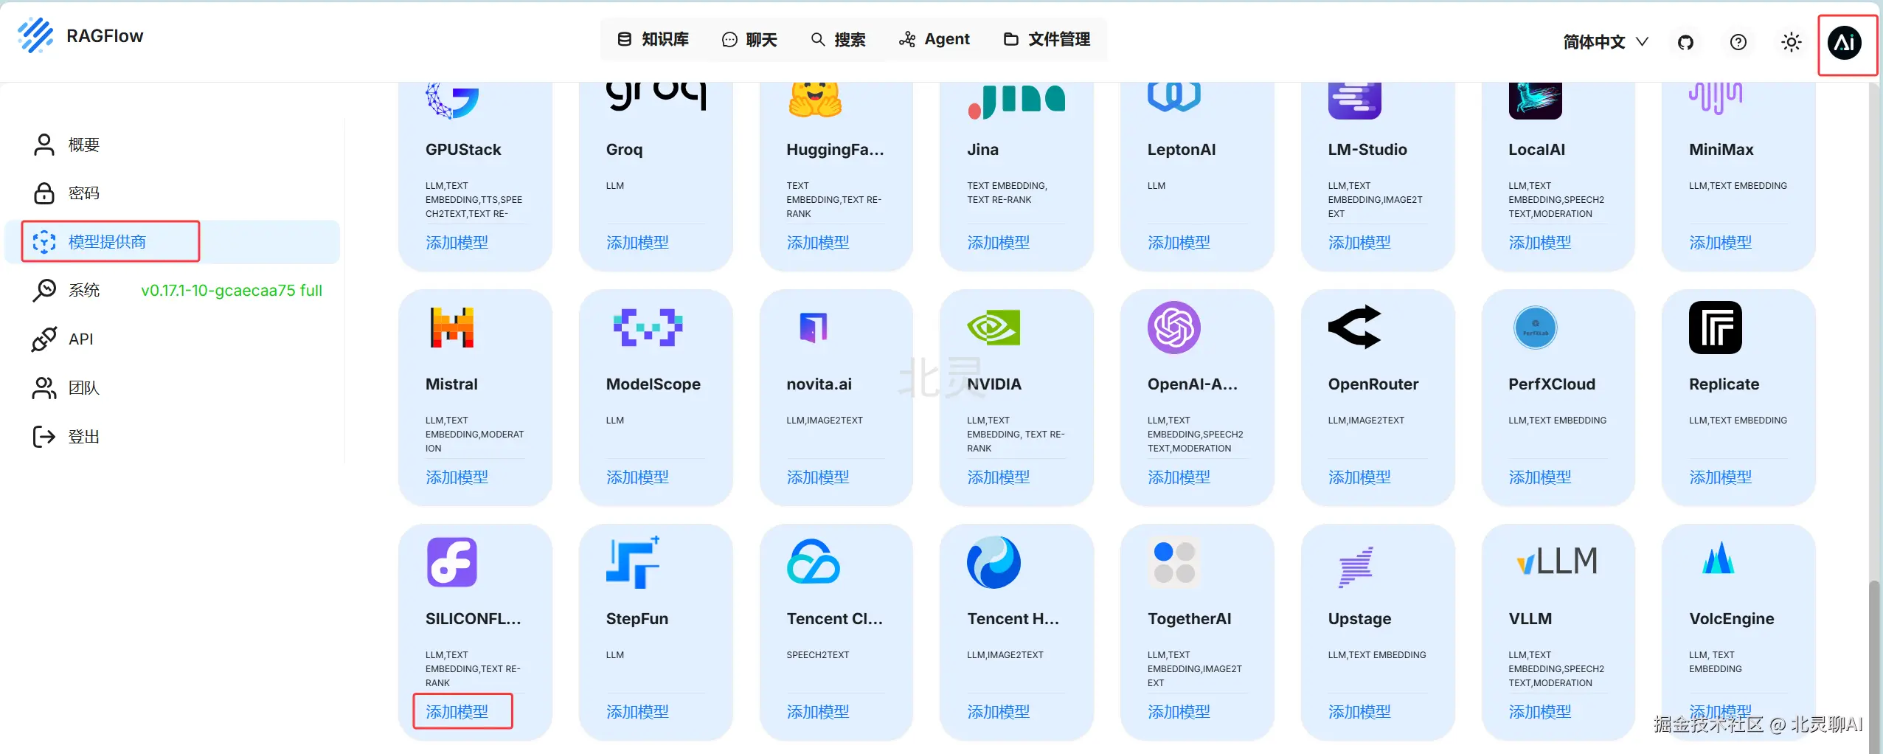Add a model for Mistral
The width and height of the screenshot is (1883, 754).
(457, 477)
